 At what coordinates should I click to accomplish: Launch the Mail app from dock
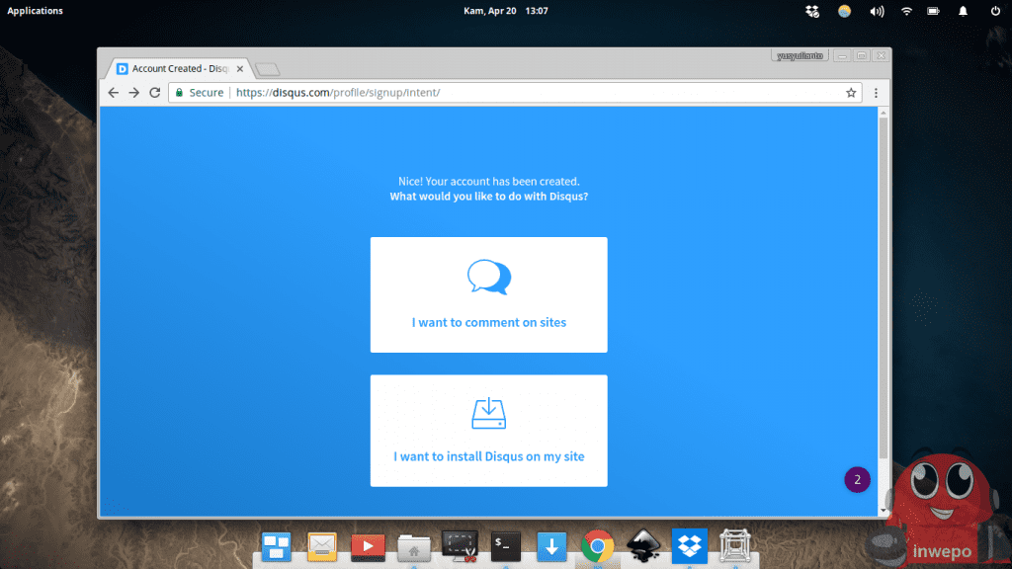pos(322,546)
